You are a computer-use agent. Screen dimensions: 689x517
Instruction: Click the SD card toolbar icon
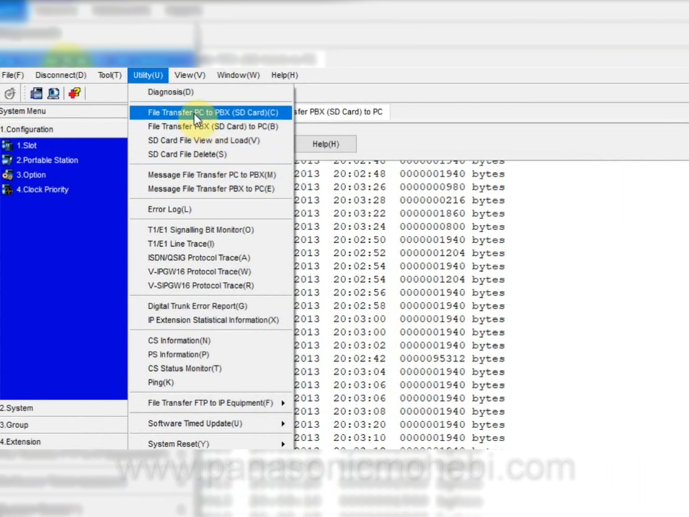tap(37, 93)
